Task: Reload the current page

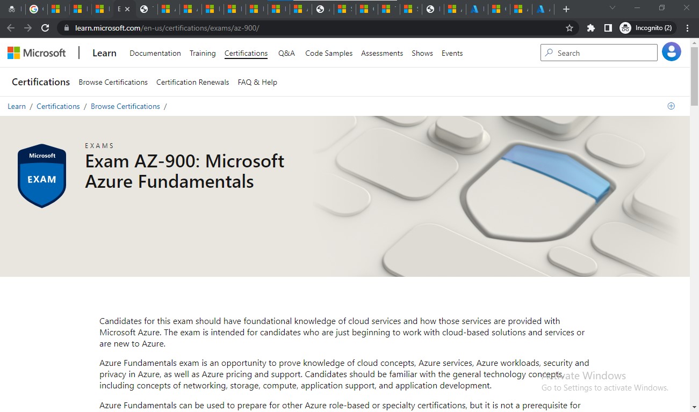Action: [45, 28]
